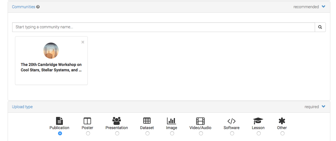Click the Dataset table icon
This screenshot has width=336, height=141.
pyautogui.click(x=147, y=121)
